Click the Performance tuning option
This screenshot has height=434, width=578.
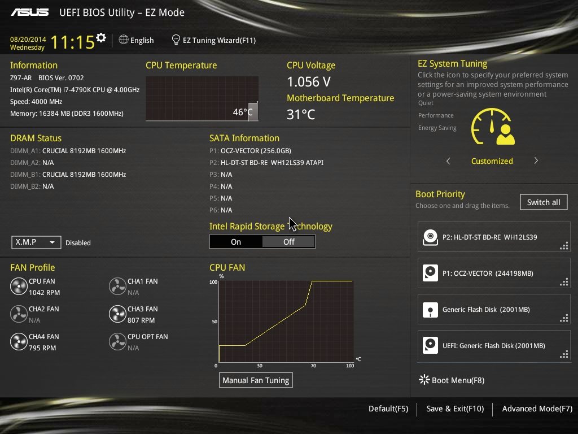point(436,115)
